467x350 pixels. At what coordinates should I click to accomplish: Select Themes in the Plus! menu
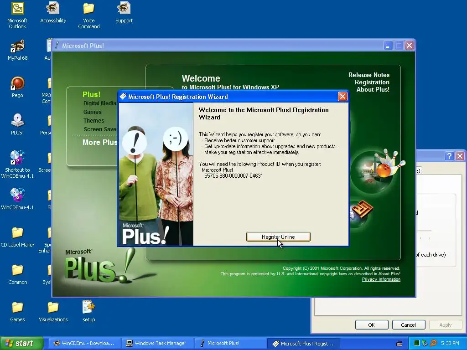click(94, 120)
